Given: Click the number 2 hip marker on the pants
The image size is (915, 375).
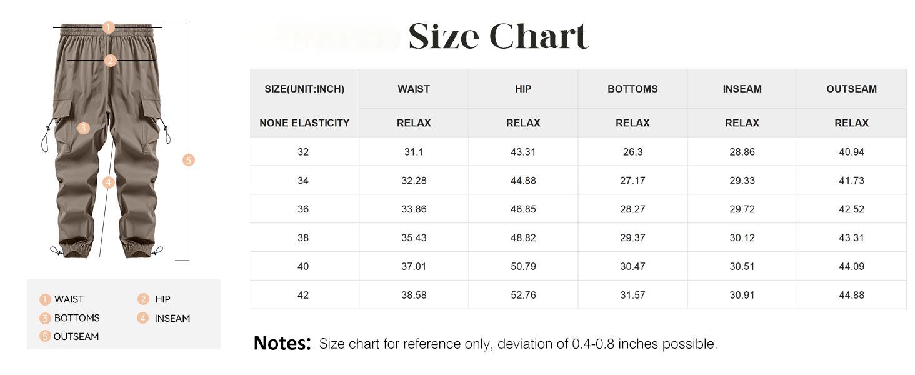Looking at the screenshot, I should coord(111,61).
